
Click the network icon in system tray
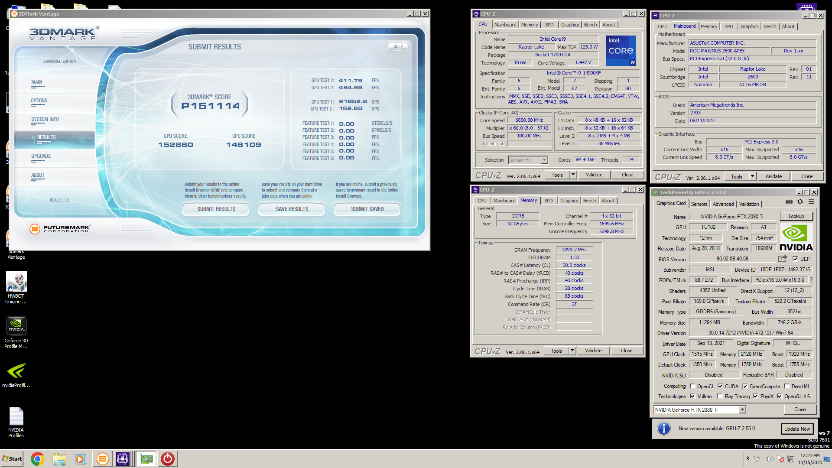[x=791, y=459]
